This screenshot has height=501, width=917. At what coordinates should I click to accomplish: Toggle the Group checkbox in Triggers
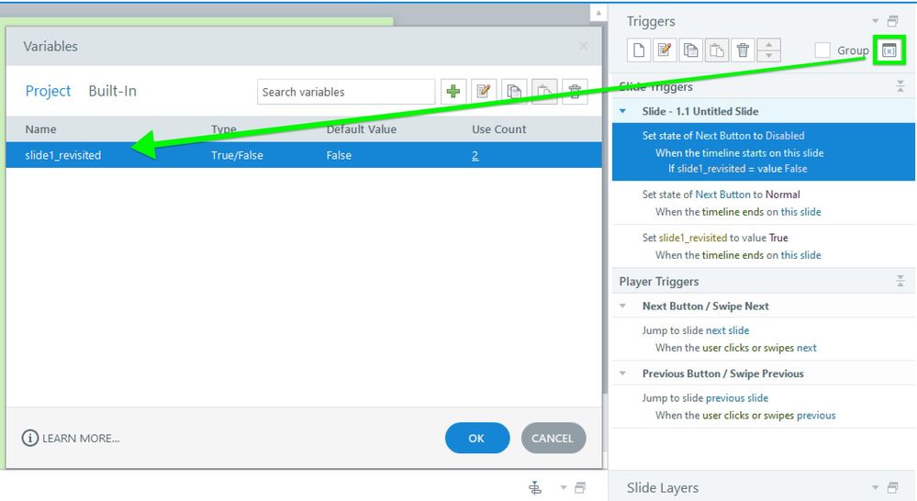[x=822, y=50]
